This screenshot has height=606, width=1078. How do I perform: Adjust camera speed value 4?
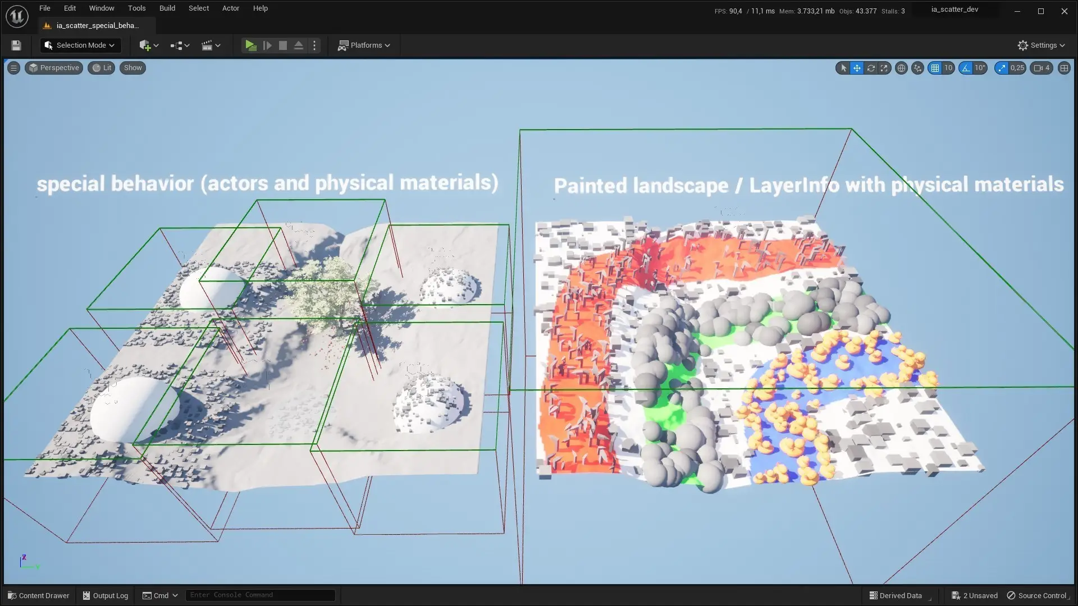1042,68
